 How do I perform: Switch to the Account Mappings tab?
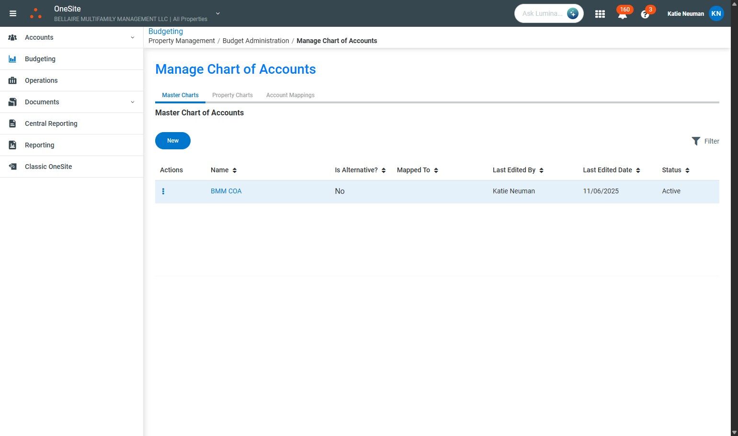pyautogui.click(x=290, y=95)
